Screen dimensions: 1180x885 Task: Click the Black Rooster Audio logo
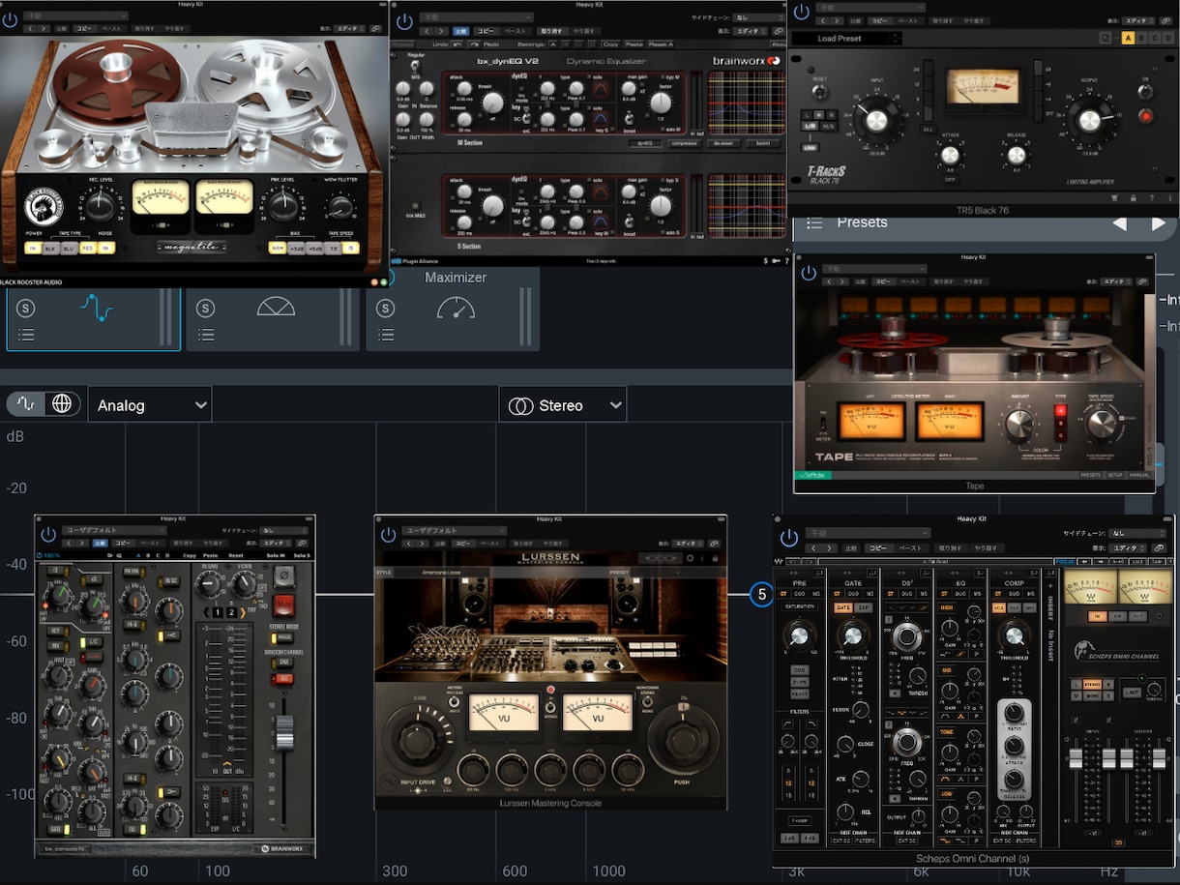point(44,205)
